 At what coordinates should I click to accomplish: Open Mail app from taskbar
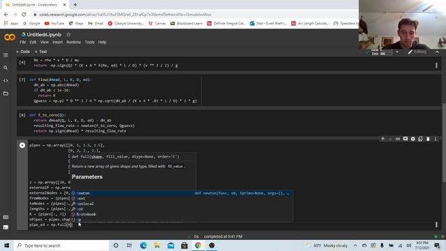pyautogui.click(x=171, y=245)
